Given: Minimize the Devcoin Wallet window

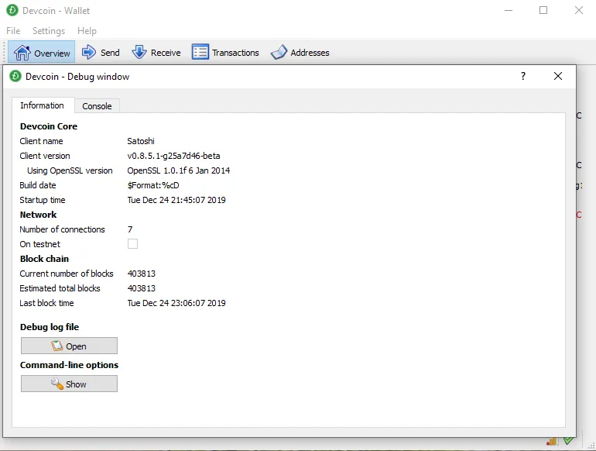Looking at the screenshot, I should click(x=509, y=10).
